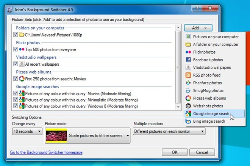The height and width of the screenshot is (166, 250).
Task: Choose SmugMug photos from the Add menu
Action: point(215,91)
